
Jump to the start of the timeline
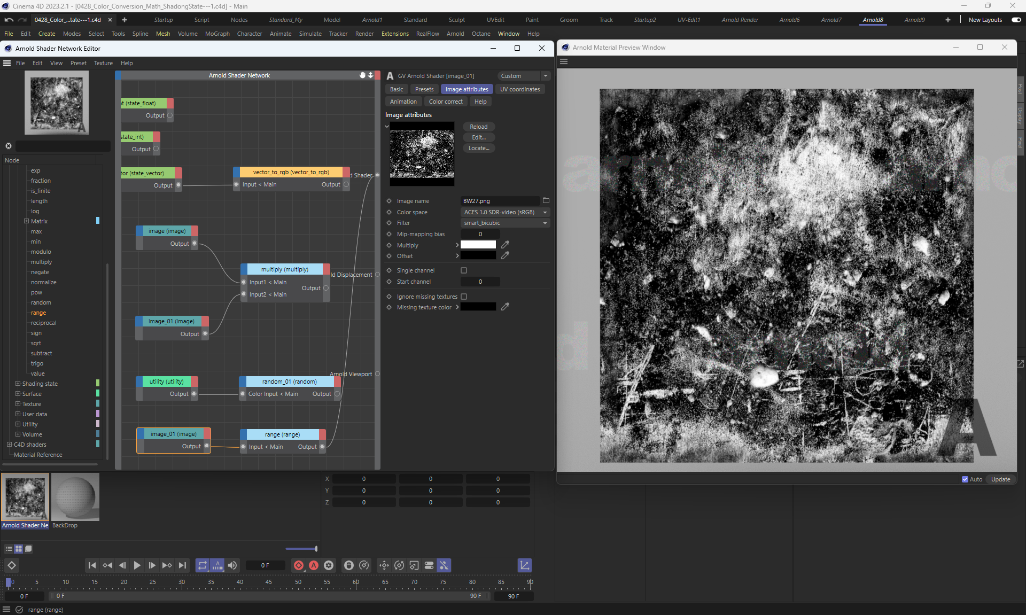[x=92, y=565]
